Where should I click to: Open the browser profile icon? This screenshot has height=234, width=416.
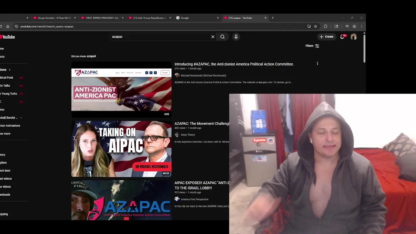click(354, 26)
